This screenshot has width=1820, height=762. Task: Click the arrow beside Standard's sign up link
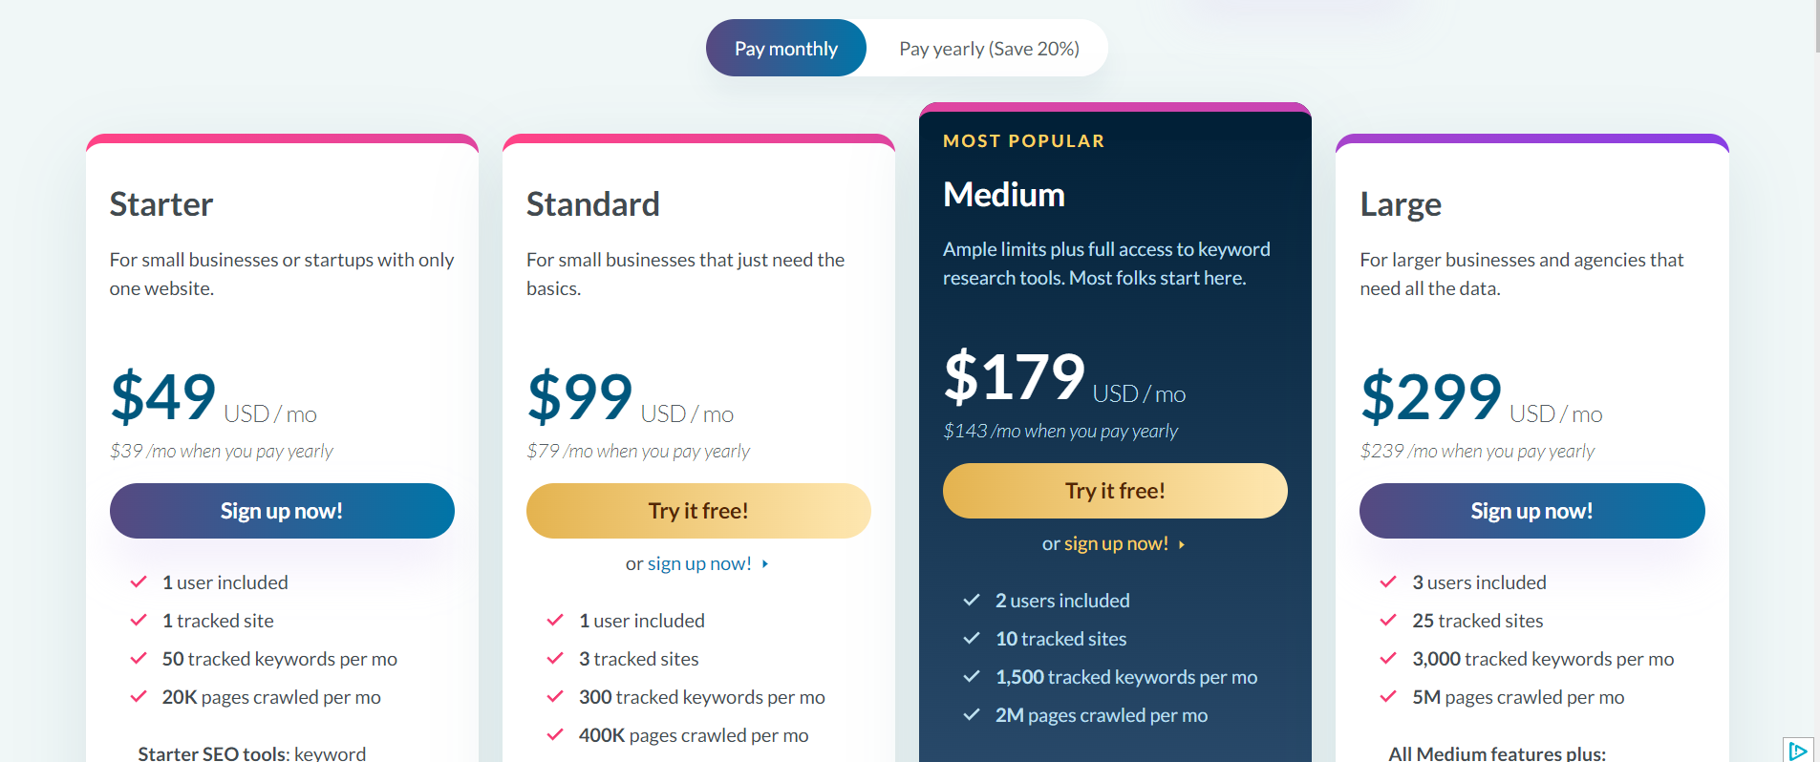click(x=764, y=563)
